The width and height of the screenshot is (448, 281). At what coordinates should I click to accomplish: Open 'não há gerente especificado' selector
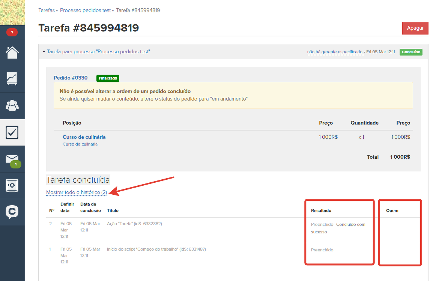point(335,52)
